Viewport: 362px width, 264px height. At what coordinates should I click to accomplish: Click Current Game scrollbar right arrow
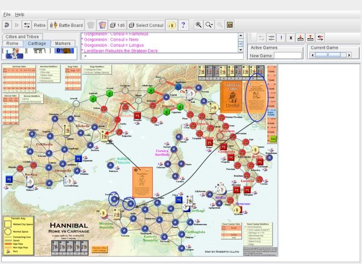click(349, 55)
